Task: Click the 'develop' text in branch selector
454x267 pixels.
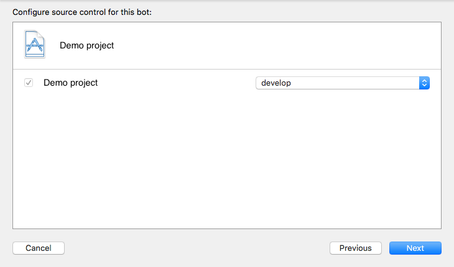Action: 276,83
